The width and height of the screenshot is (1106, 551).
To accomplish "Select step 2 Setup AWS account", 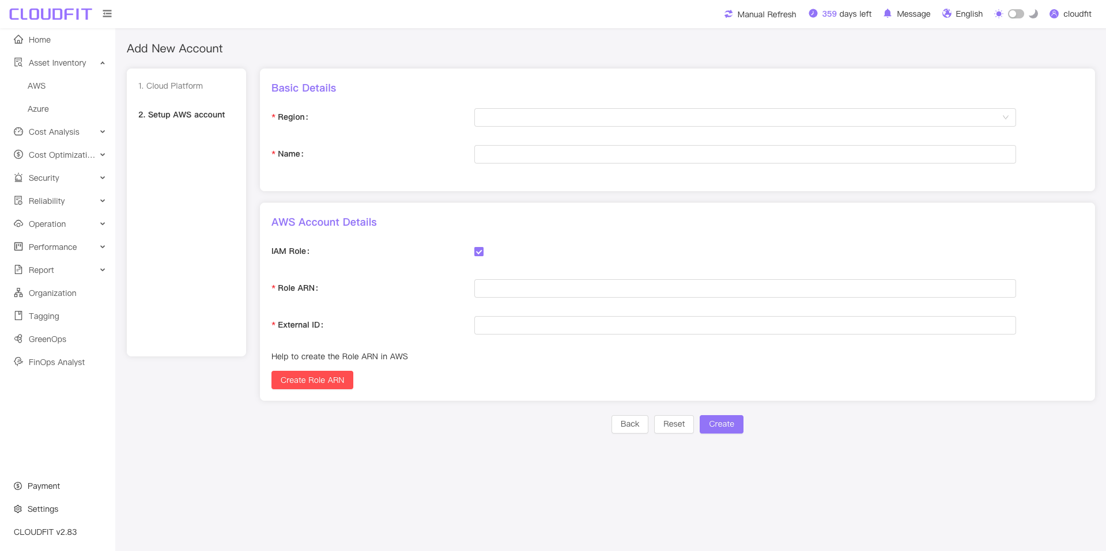I will tap(182, 115).
